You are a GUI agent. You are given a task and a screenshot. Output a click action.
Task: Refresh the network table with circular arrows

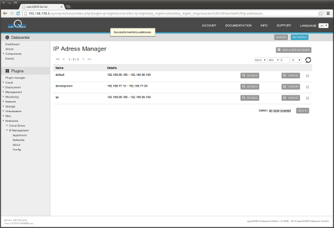pos(308,60)
